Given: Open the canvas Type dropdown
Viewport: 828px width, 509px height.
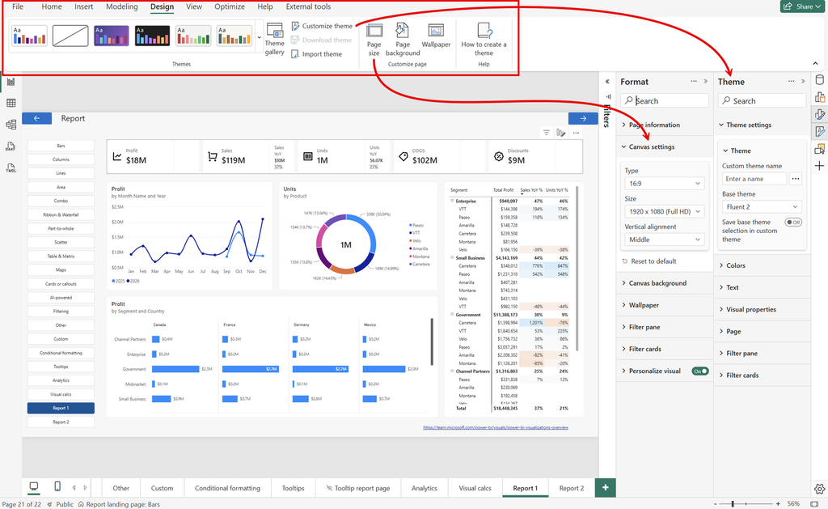Looking at the screenshot, I should (665, 184).
